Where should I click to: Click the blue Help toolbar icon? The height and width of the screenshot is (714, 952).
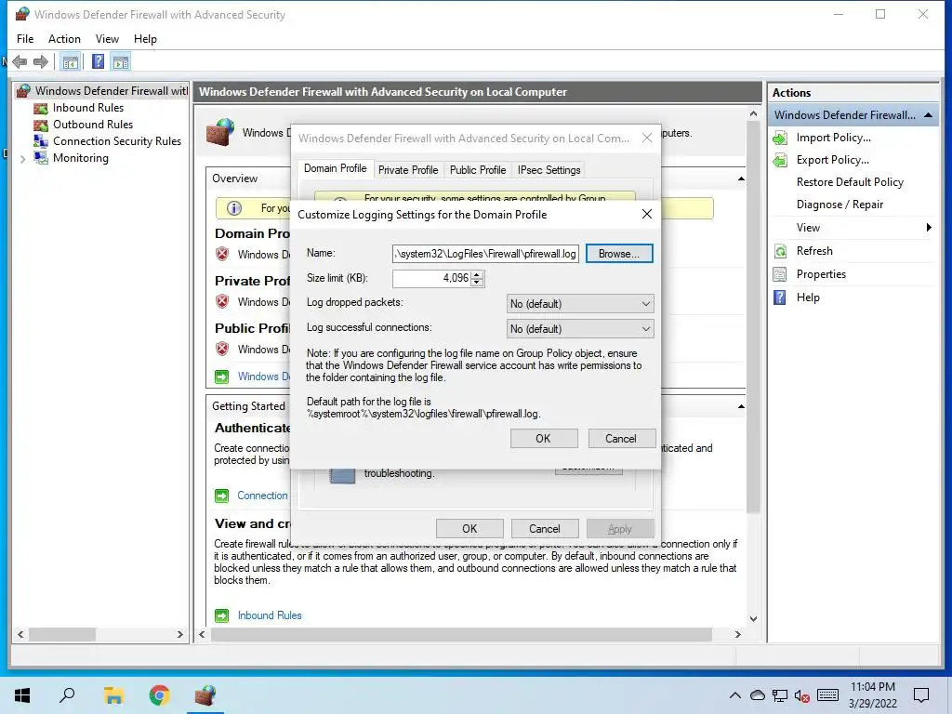coord(98,62)
